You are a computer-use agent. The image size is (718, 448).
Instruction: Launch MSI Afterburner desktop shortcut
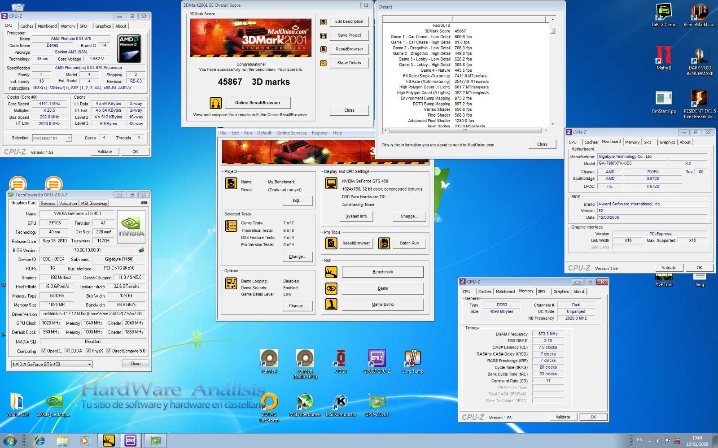(305, 405)
